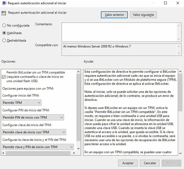Confirm with the Aceptar button

[128, 163]
